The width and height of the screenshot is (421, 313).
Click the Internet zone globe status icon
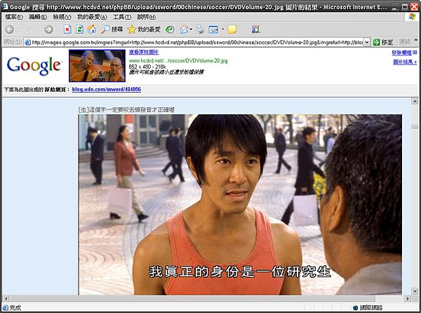pos(356,307)
